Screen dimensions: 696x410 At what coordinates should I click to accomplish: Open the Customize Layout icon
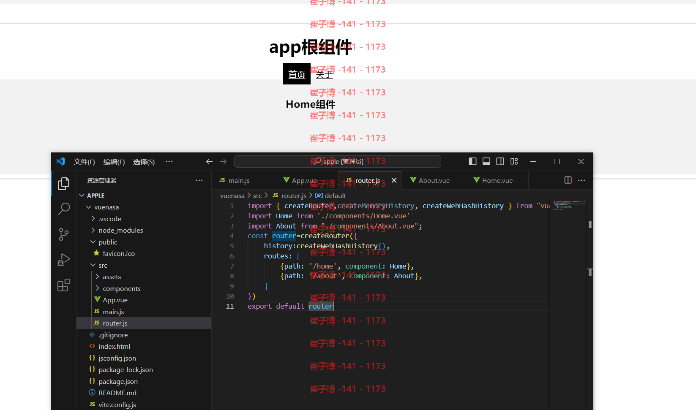[x=514, y=161]
